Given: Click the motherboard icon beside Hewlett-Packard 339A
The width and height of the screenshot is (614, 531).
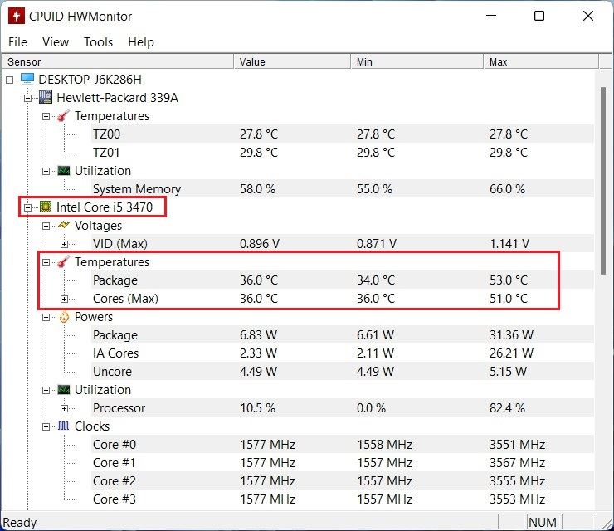Looking at the screenshot, I should tap(46, 98).
